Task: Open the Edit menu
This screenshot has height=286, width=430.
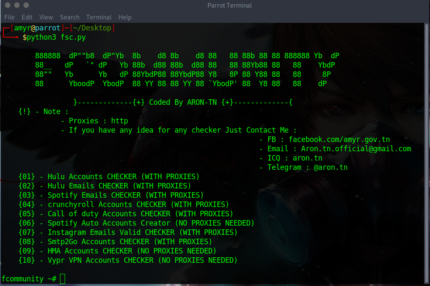Action: point(27,17)
